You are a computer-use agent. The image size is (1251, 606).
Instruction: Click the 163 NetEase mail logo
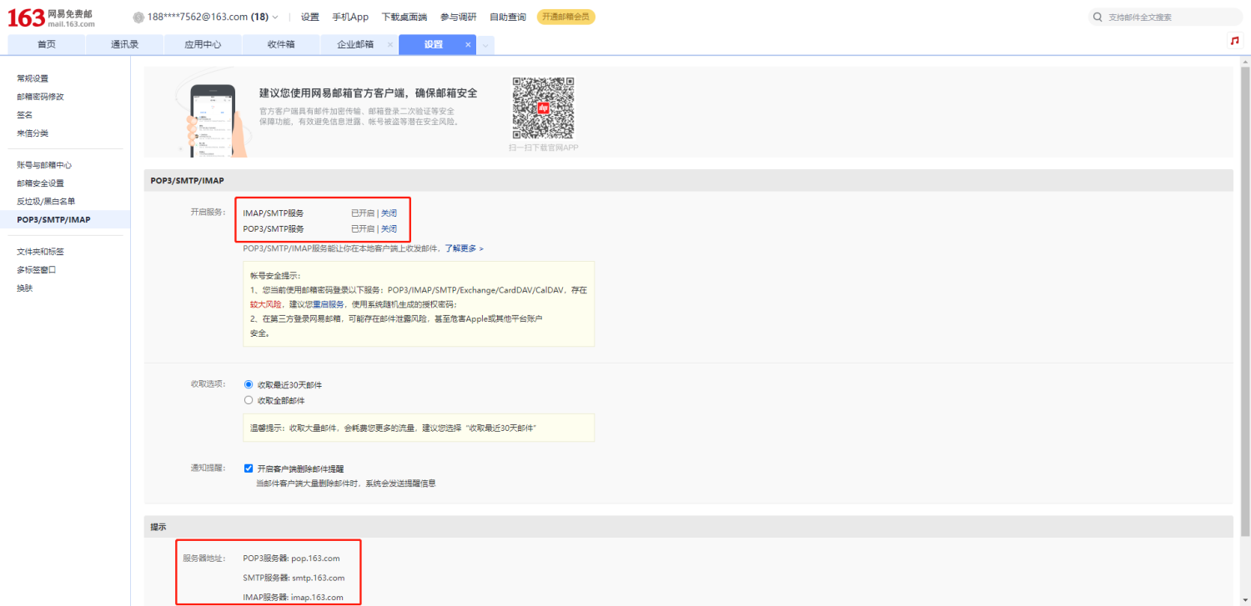coord(50,18)
